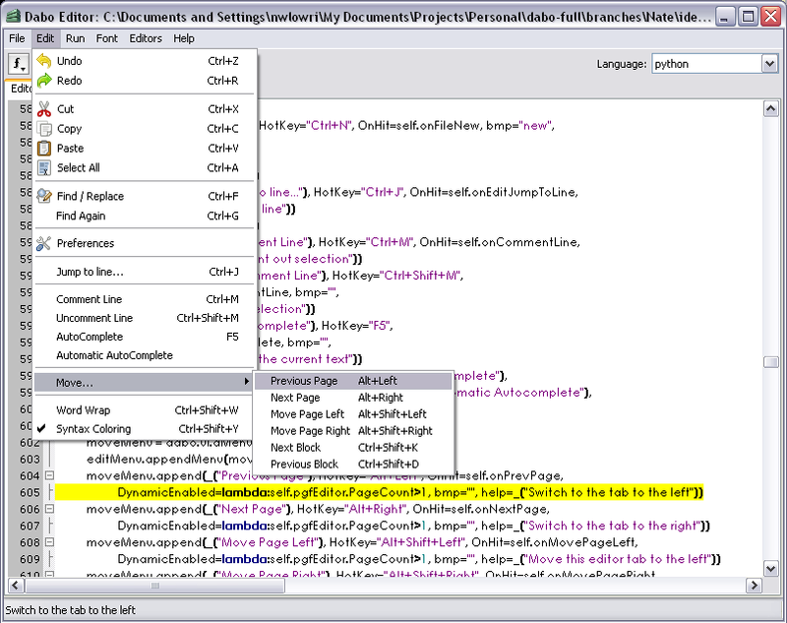Select Next Page from the Move submenu
The height and width of the screenshot is (623, 787).
coord(295,398)
